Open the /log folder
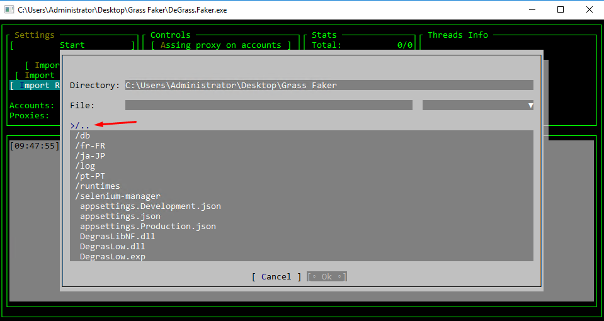The height and width of the screenshot is (321, 604). (x=85, y=166)
